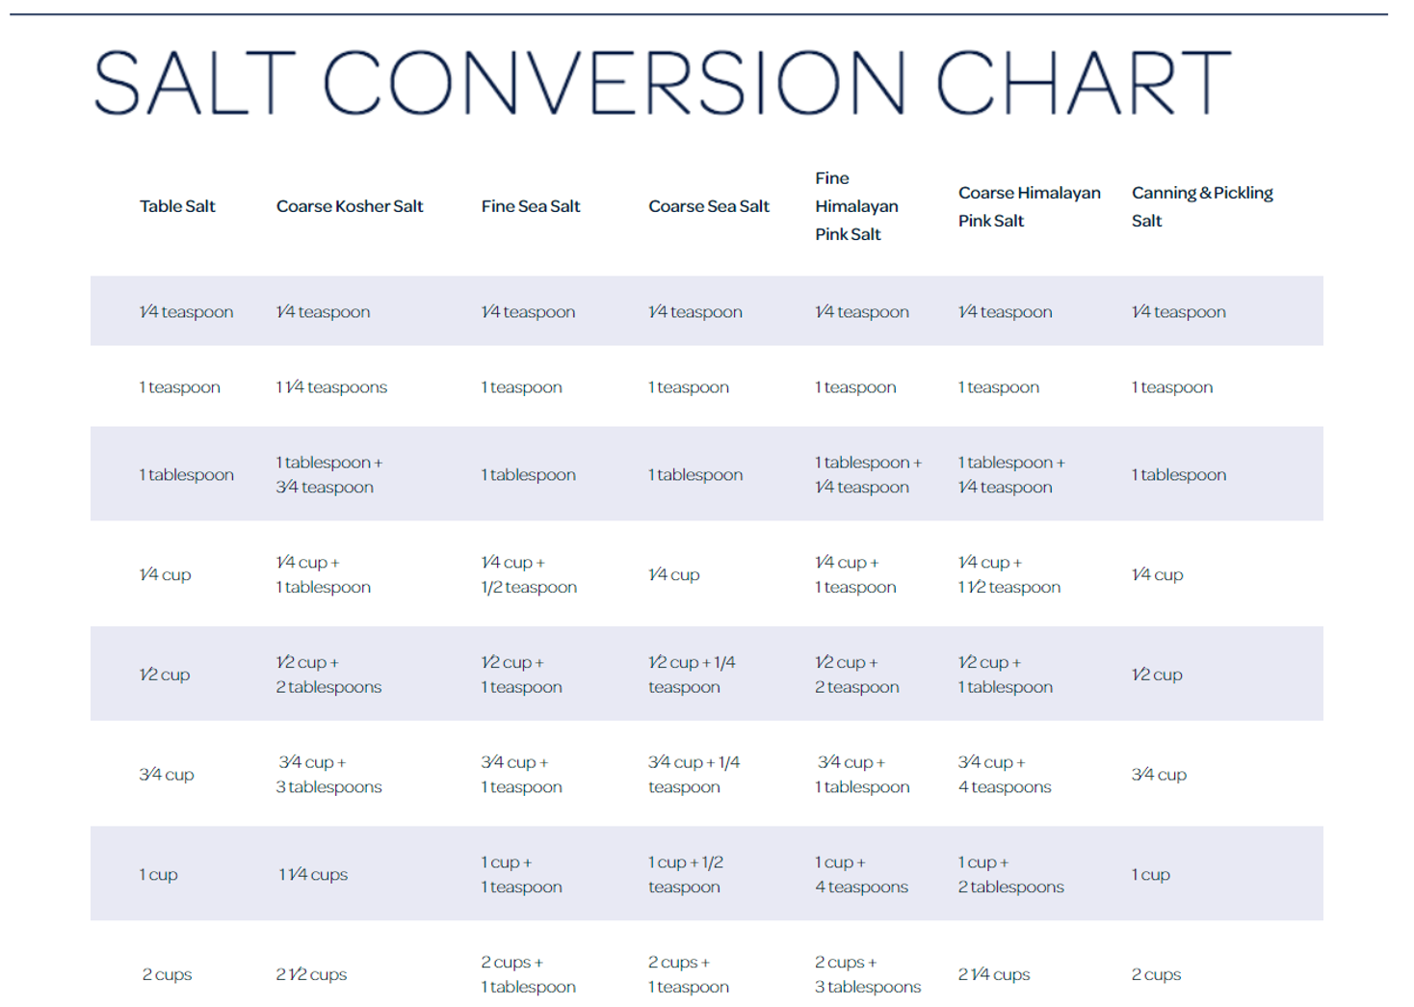
Task: Click the 1 cup + 2 tablespoons cell
Action: coord(1010,875)
